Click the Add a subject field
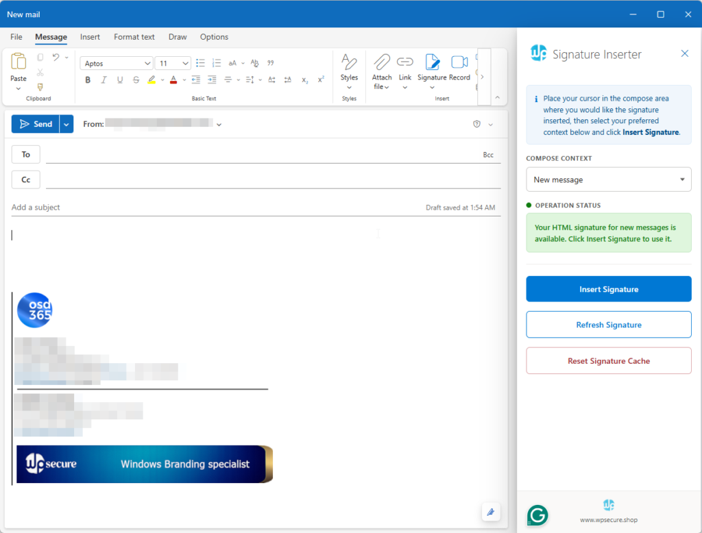This screenshot has width=702, height=533. click(x=206, y=207)
